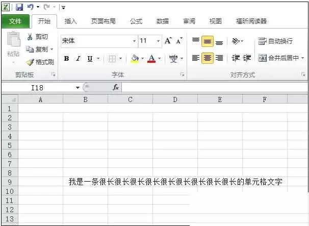The height and width of the screenshot is (226, 309).
Task: Switch to the 开始 tab
Action: (44, 21)
